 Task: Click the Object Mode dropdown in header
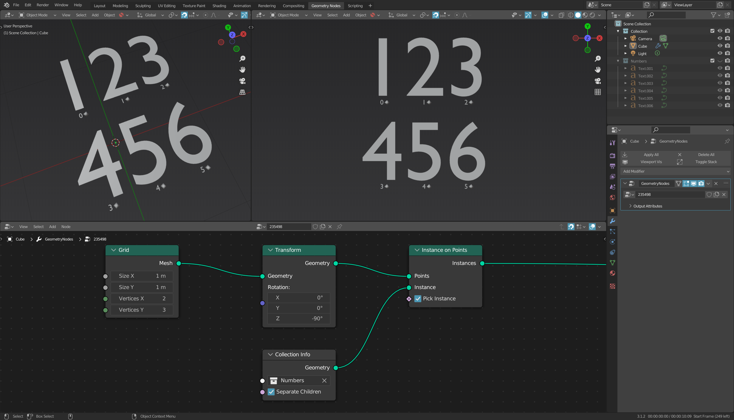[x=38, y=15]
